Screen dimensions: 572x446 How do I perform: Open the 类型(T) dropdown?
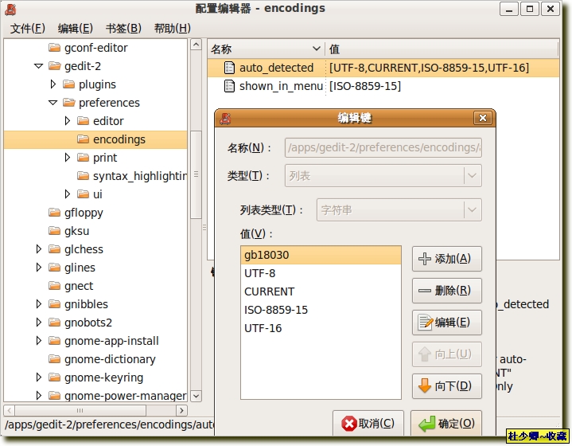[383, 176]
